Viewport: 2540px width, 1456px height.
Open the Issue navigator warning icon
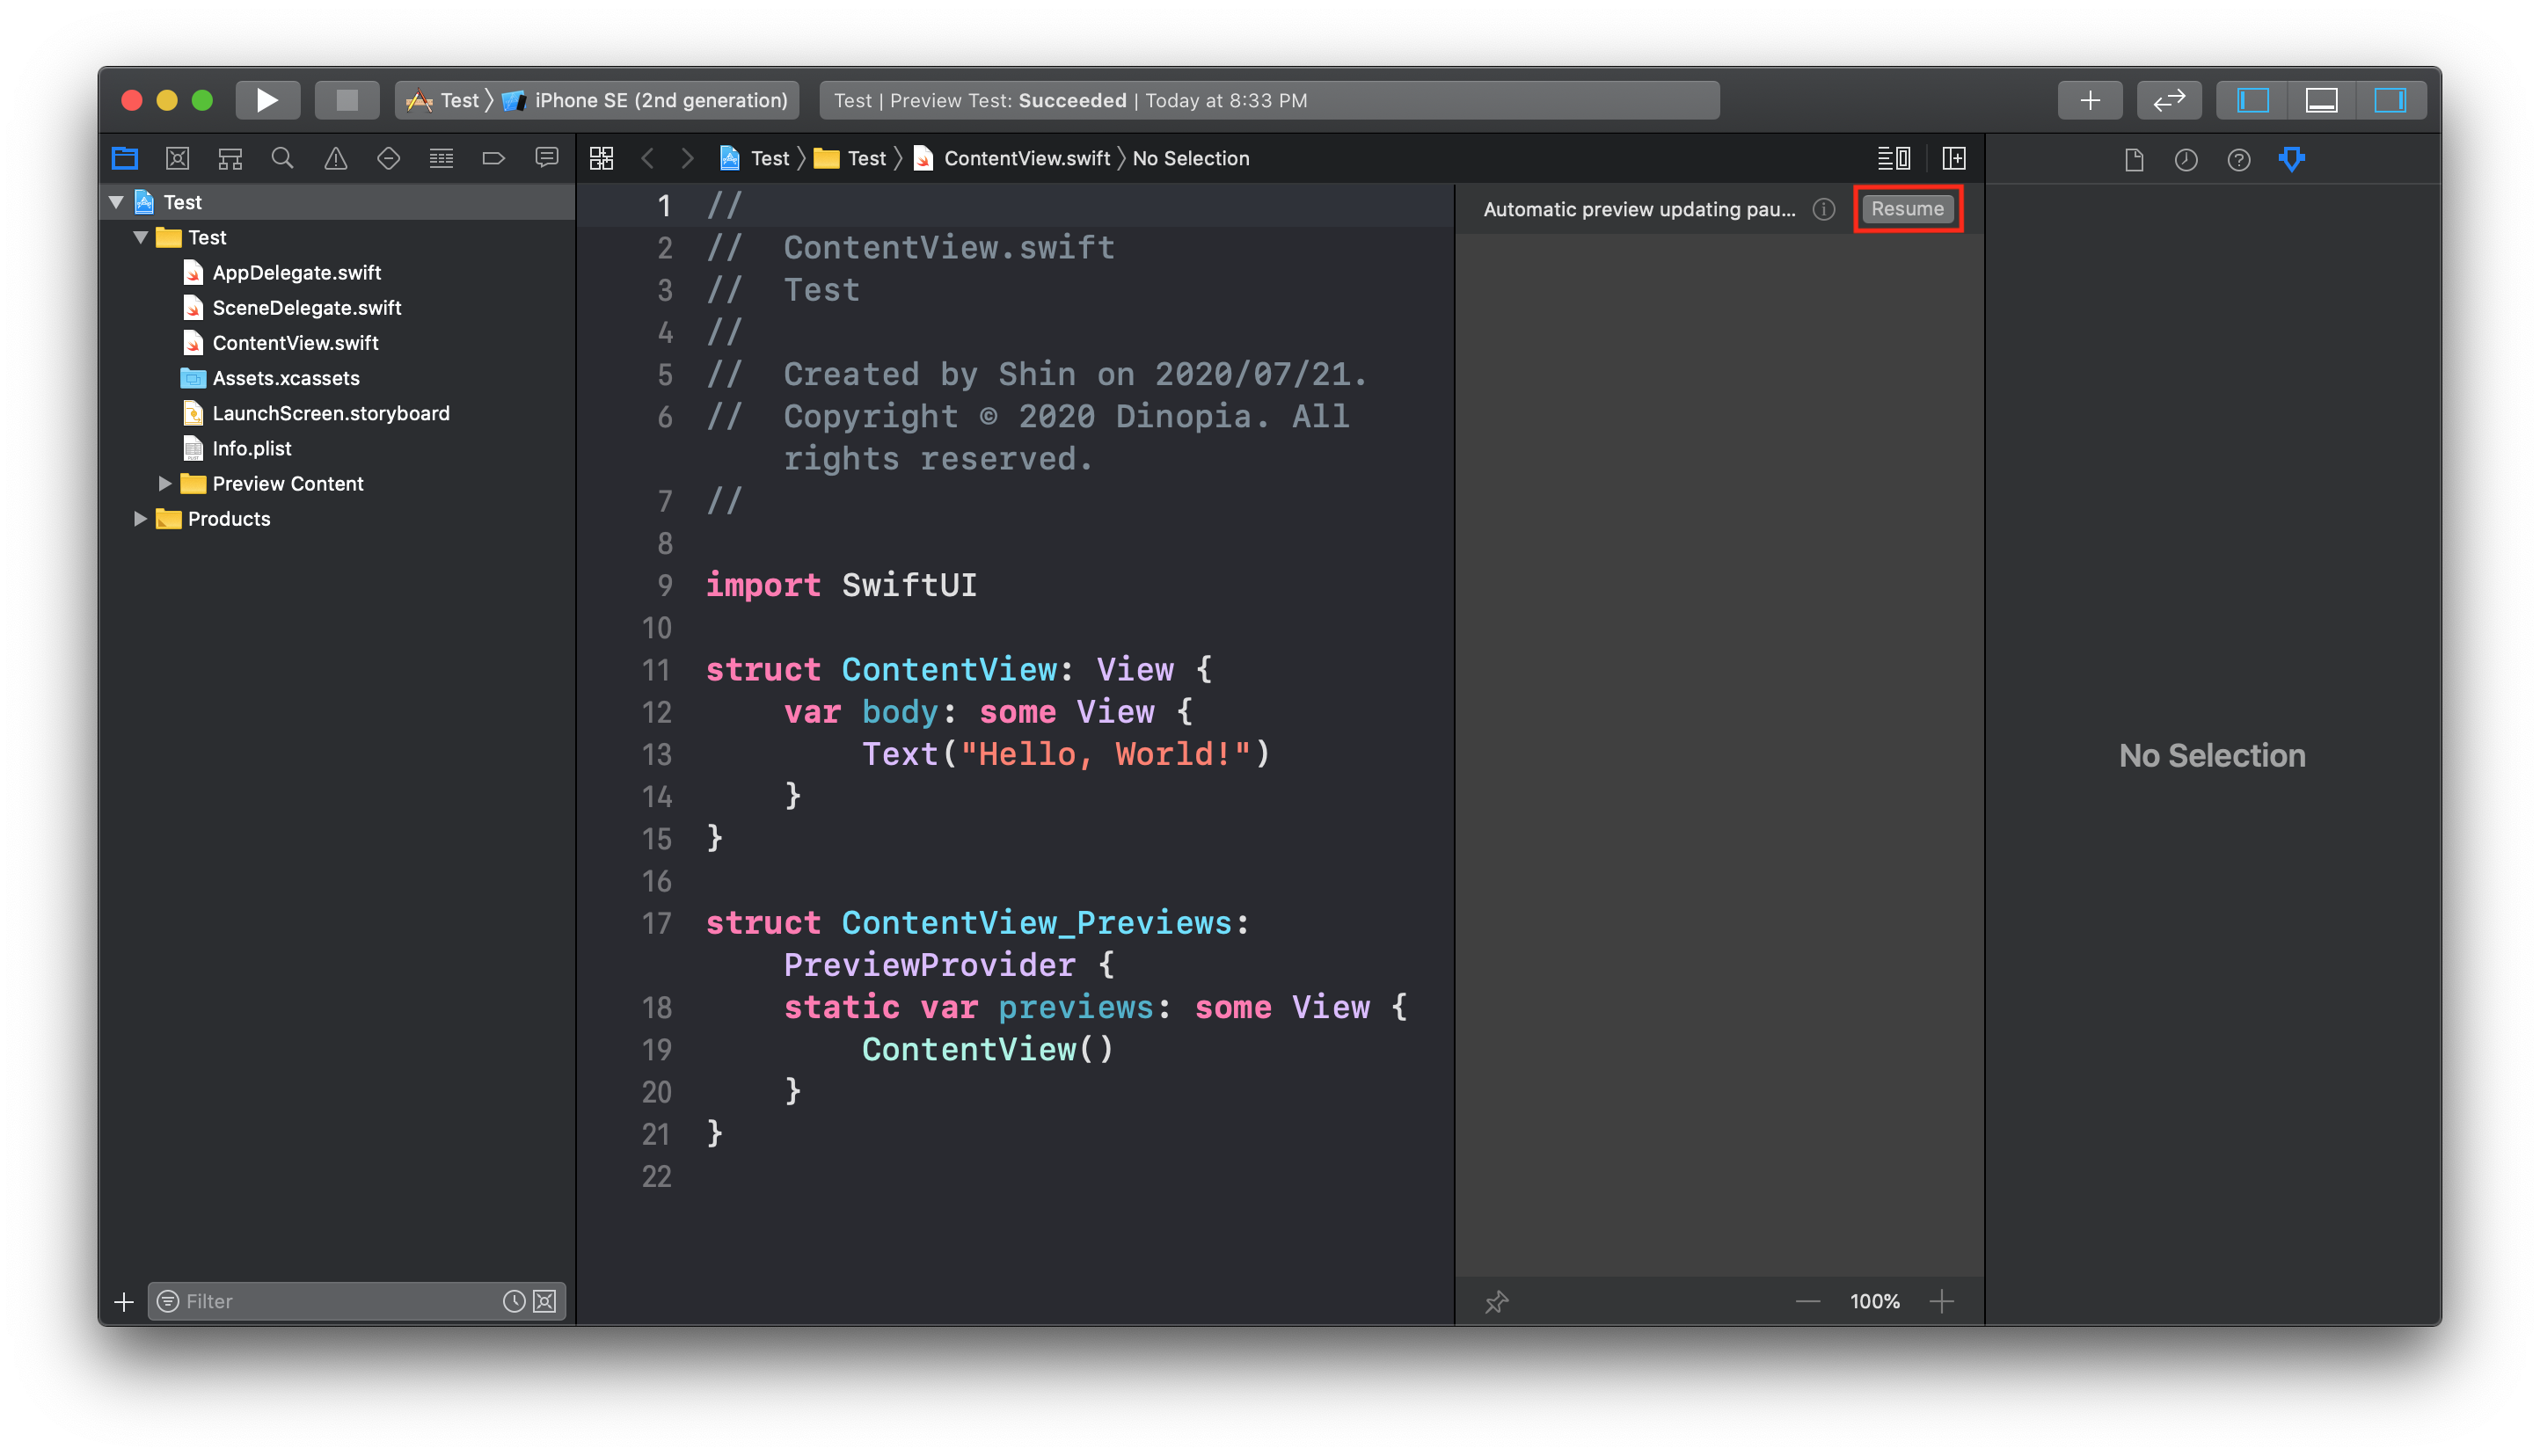336,158
